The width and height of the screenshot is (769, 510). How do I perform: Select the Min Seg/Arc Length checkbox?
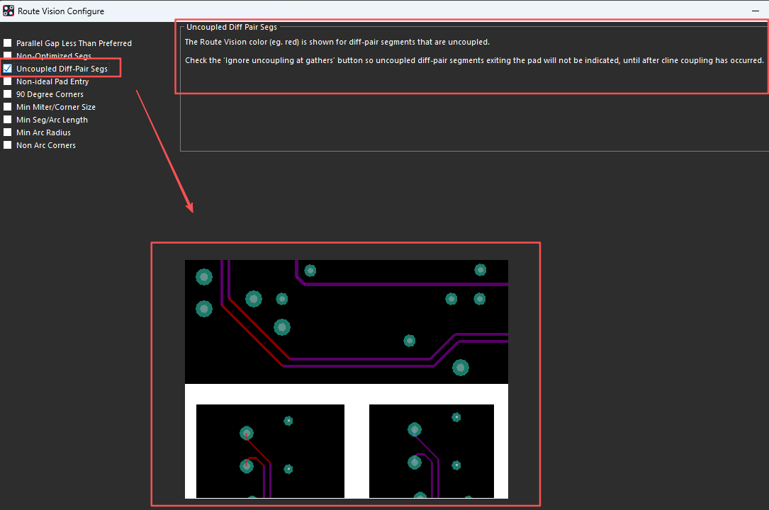click(8, 120)
